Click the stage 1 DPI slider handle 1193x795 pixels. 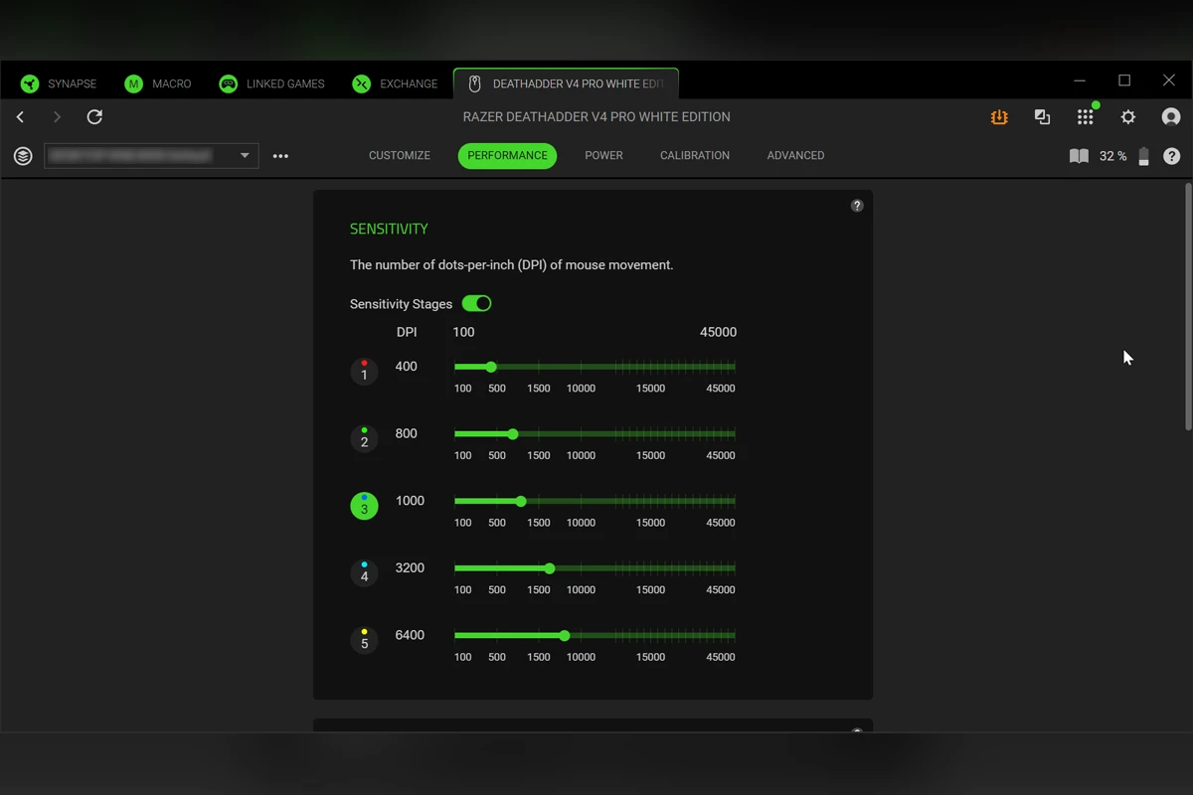tap(491, 368)
